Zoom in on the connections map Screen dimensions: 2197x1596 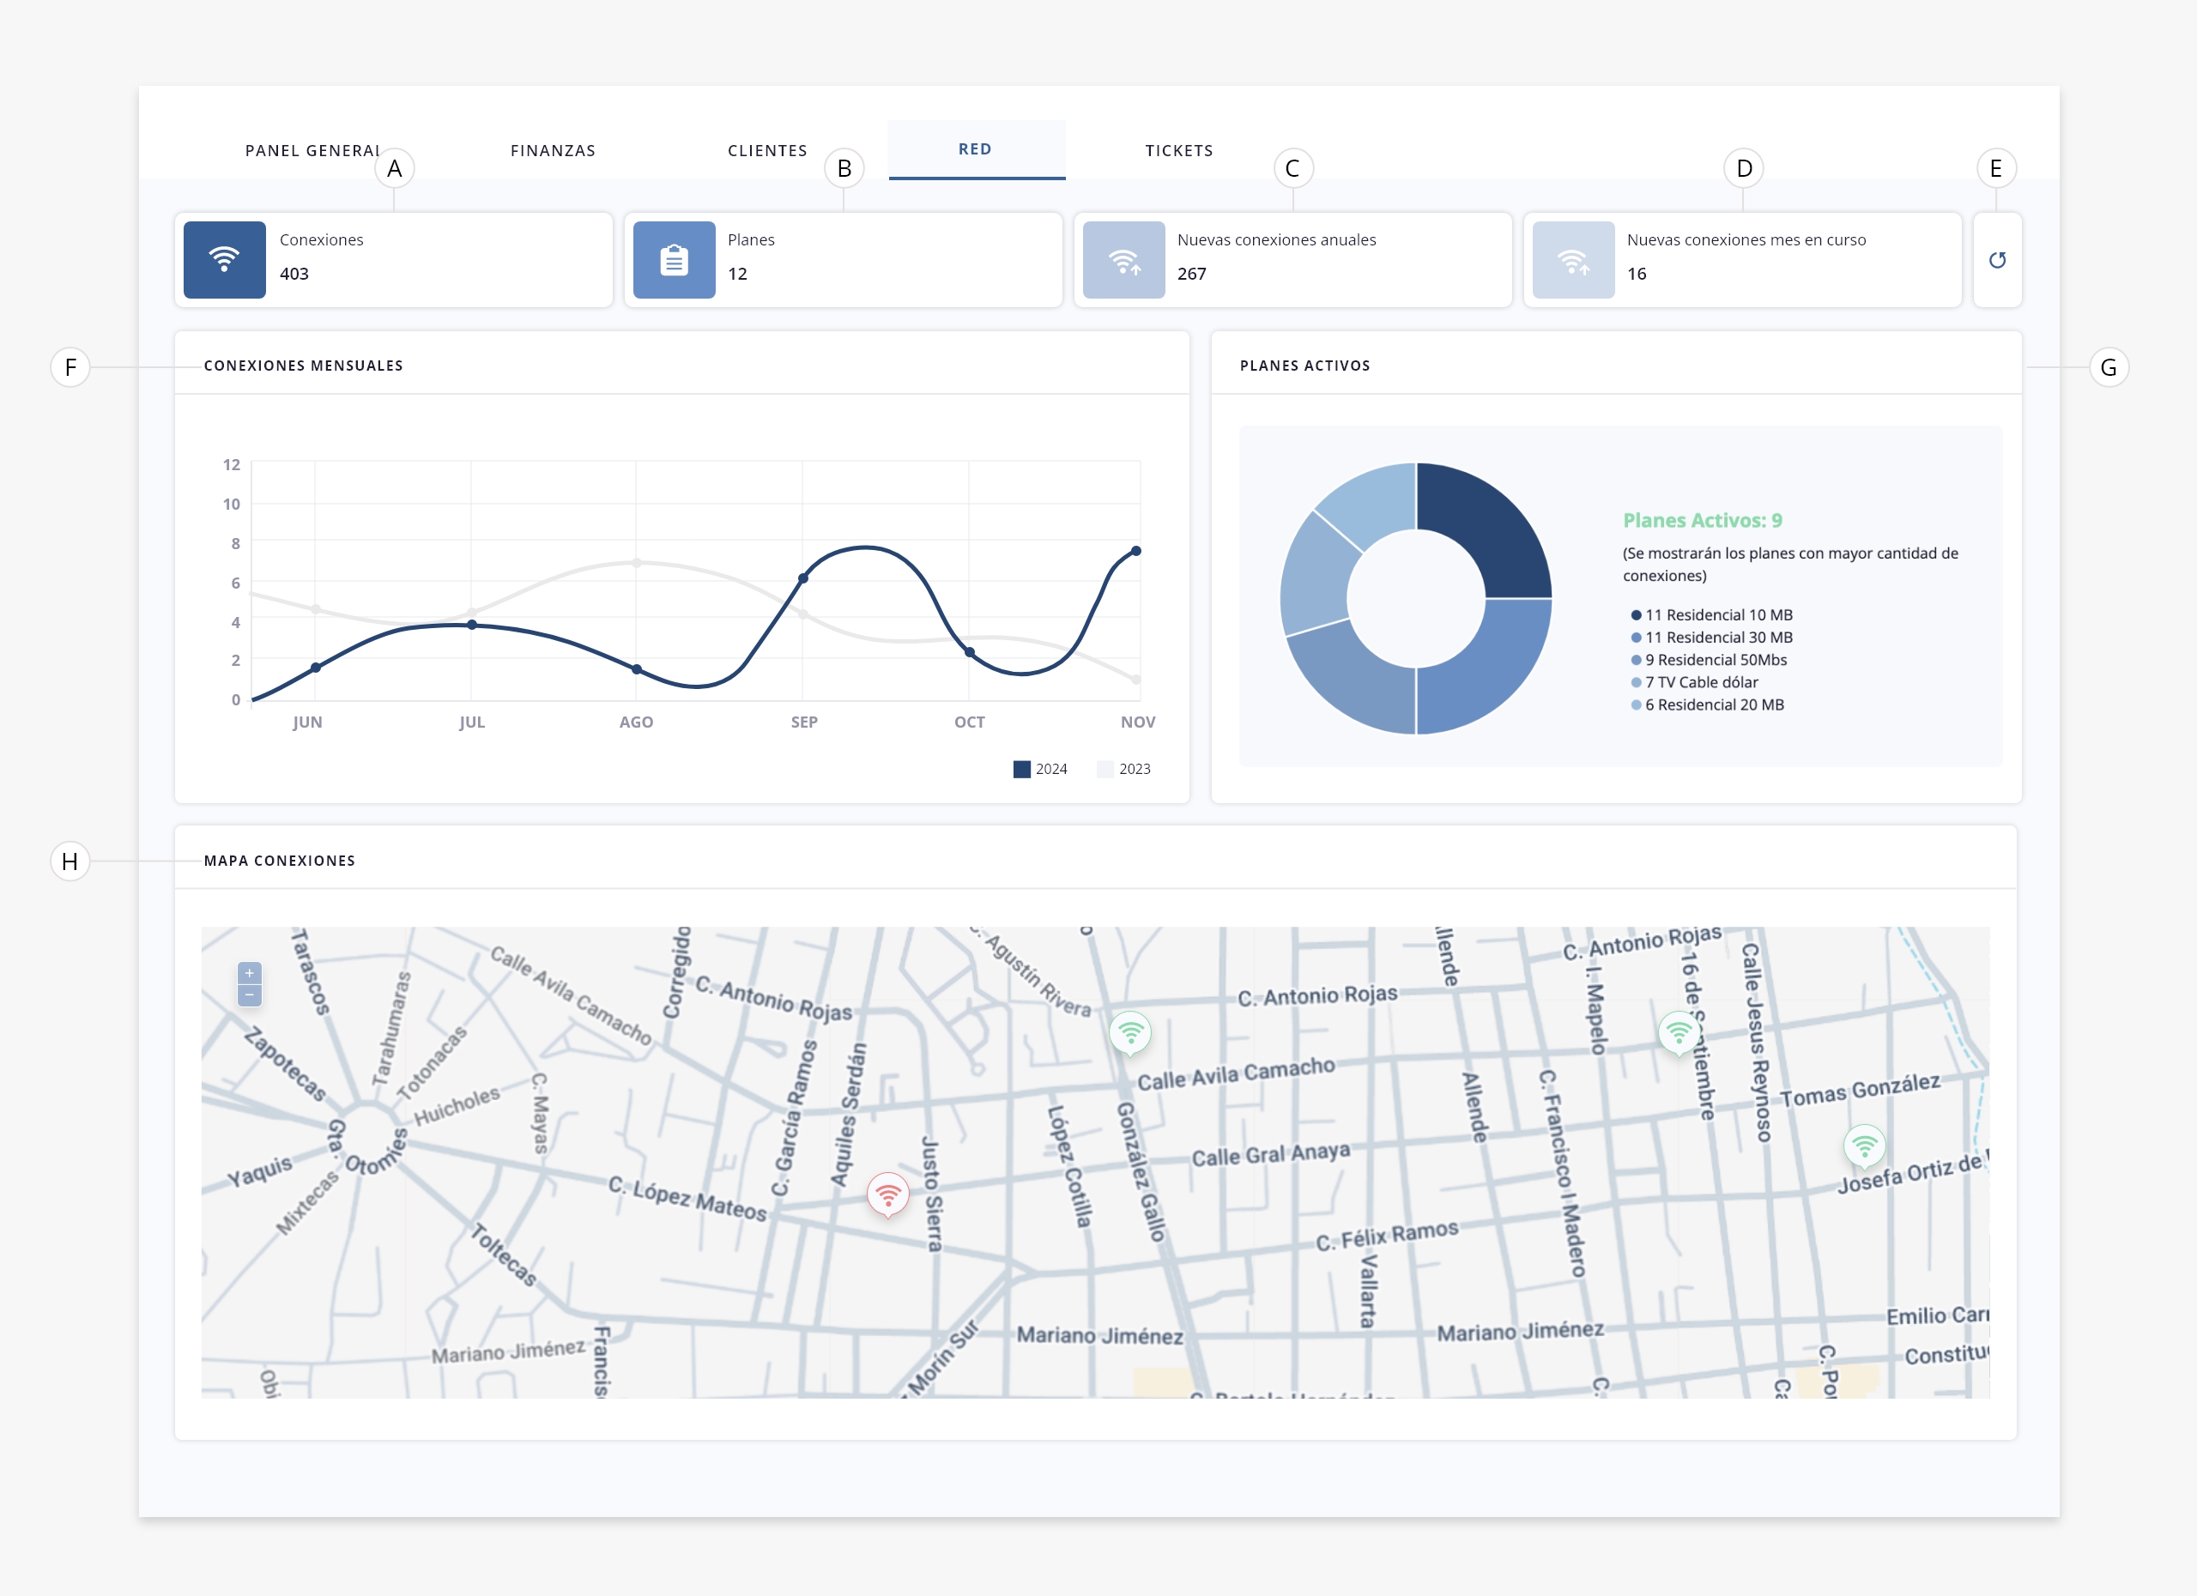click(x=250, y=973)
